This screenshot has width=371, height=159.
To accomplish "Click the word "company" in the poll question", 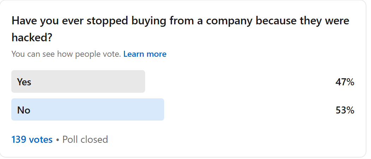I will 228,21.
